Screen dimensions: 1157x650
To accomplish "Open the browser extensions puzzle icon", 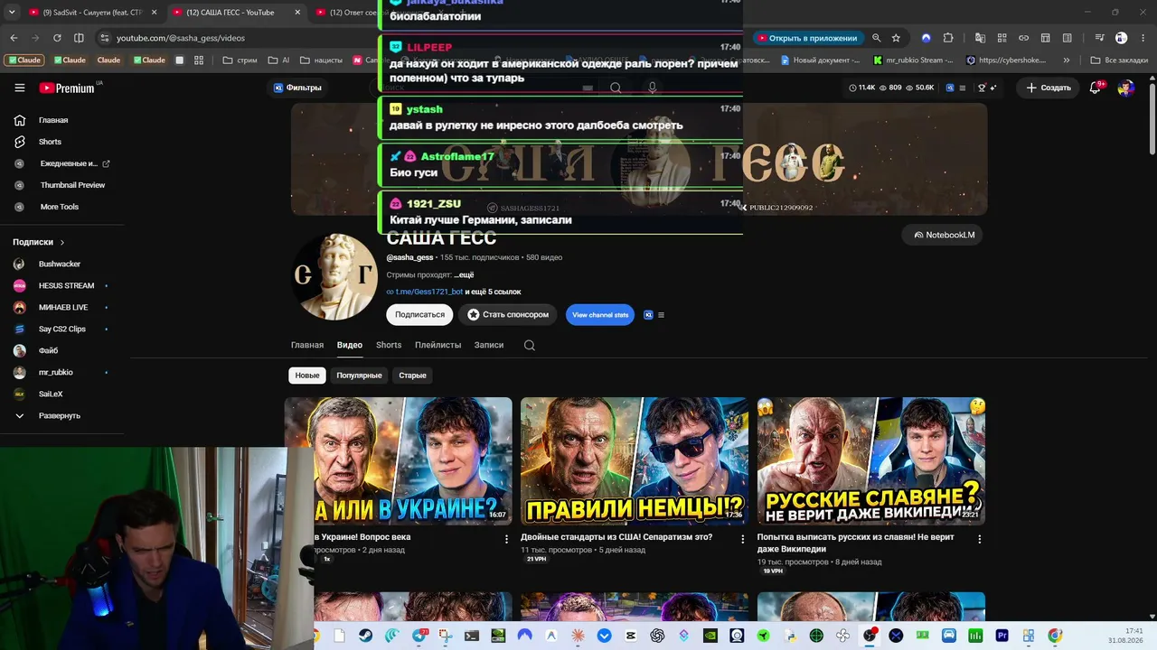I will 947,38.
